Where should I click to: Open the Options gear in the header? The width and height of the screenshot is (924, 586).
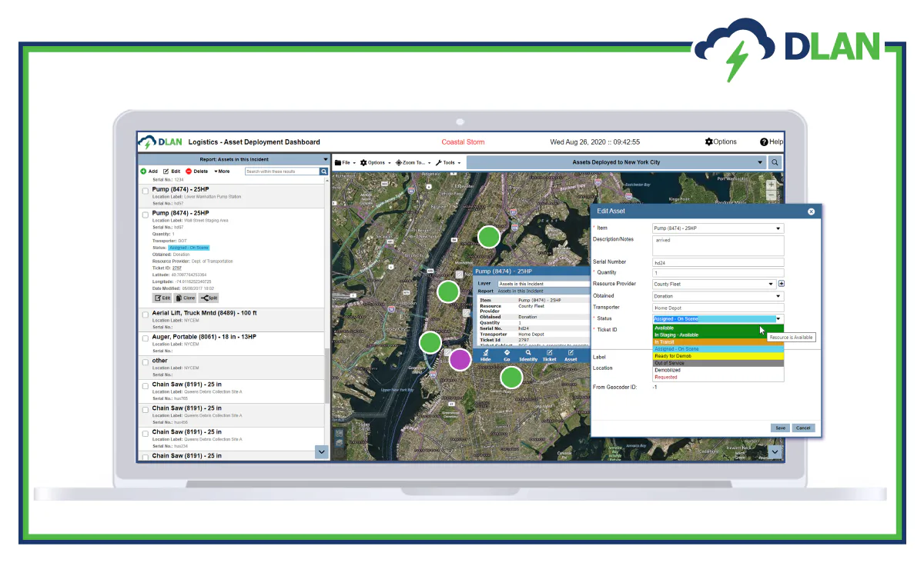[709, 142]
